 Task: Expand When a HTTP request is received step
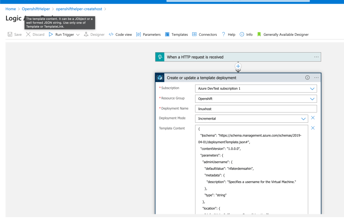[x=238, y=57]
